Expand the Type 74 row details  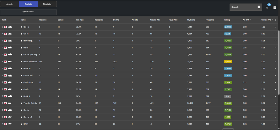point(275,103)
